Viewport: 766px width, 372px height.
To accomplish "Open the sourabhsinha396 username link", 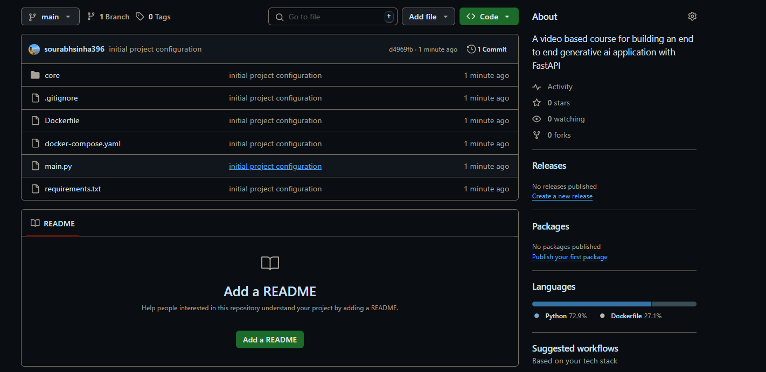I will 74,49.
